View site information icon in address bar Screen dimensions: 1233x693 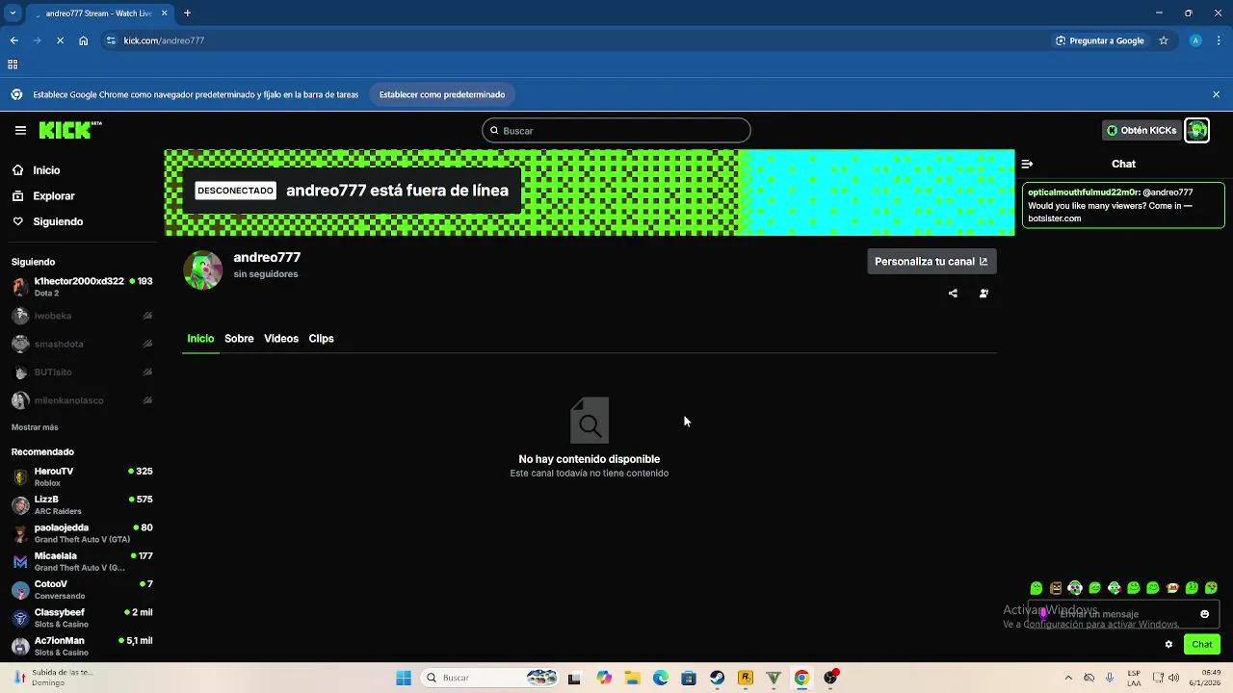(111, 40)
